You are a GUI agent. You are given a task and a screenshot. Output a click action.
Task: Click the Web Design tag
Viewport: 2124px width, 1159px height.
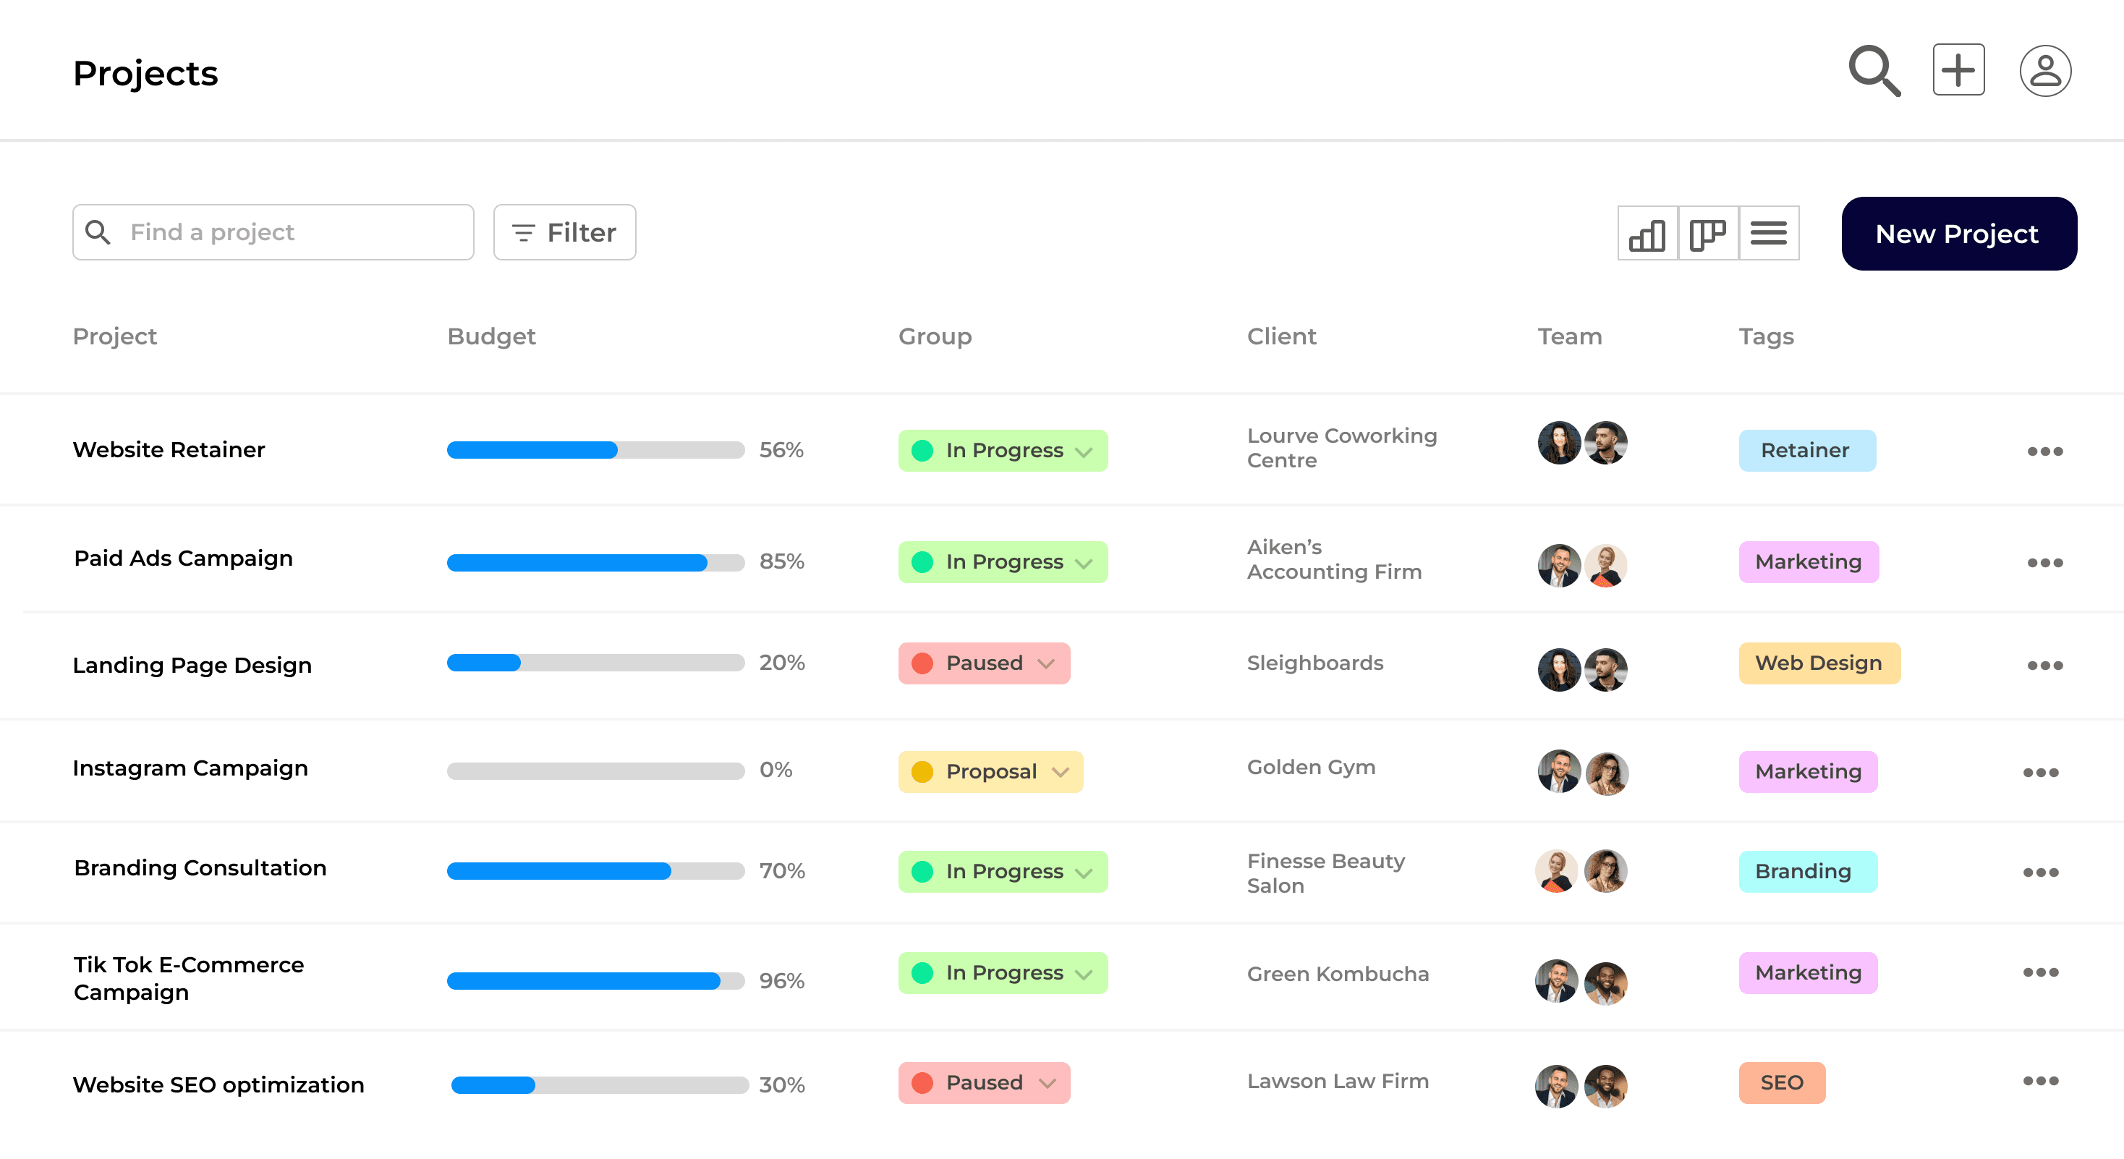point(1818,663)
